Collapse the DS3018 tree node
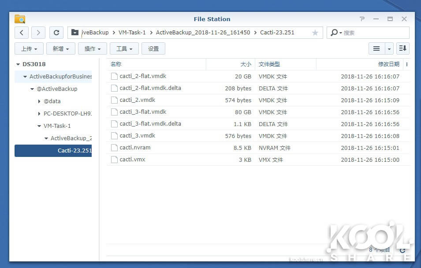 coord(18,64)
